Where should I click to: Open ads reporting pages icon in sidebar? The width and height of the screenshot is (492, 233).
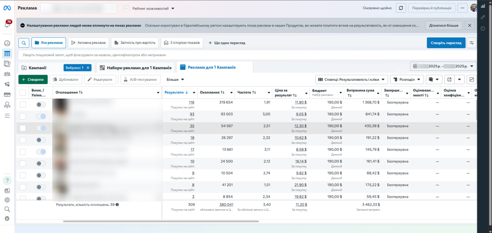point(7,64)
